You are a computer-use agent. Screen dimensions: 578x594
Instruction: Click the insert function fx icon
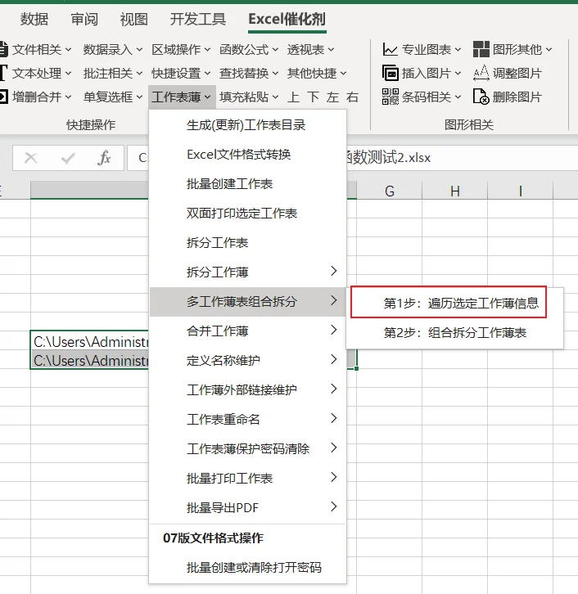click(x=104, y=158)
